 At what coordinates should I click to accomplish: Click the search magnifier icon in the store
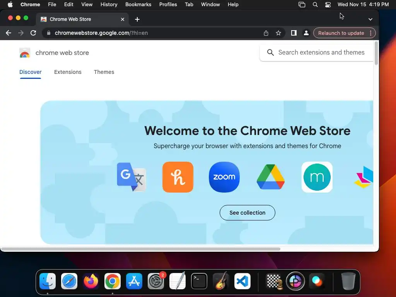coord(270,53)
